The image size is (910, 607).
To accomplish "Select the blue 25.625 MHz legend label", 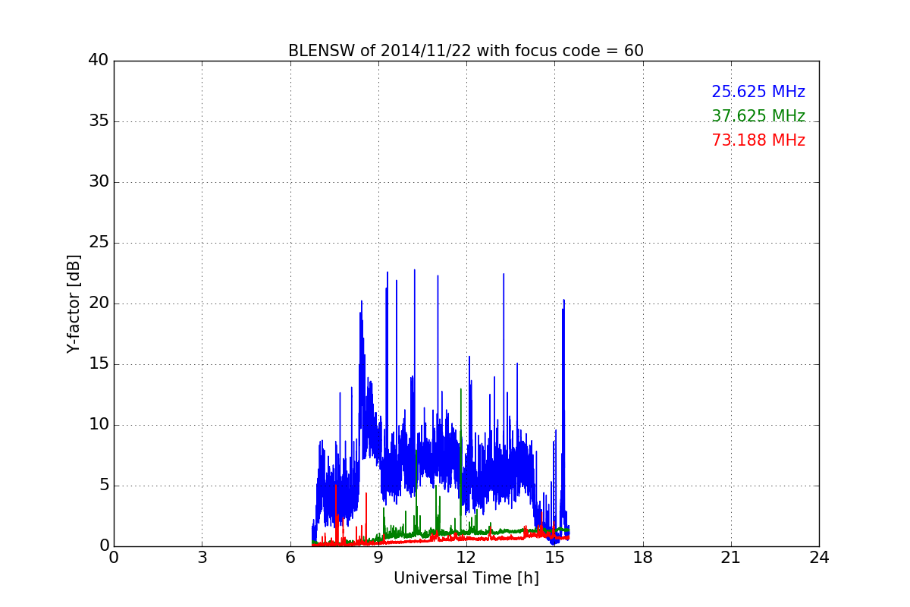I will 758,92.
